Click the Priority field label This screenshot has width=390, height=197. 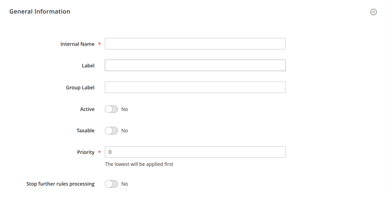pos(86,152)
